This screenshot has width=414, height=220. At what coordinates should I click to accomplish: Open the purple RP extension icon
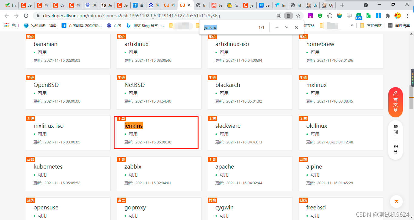pyautogui.click(x=310, y=16)
